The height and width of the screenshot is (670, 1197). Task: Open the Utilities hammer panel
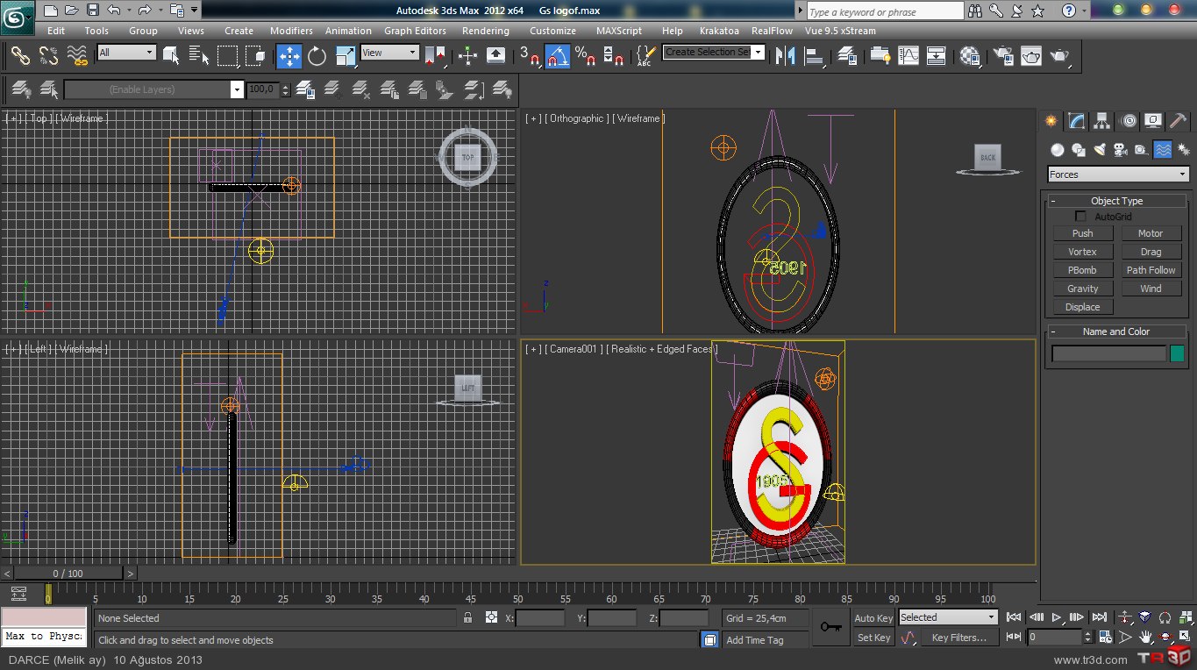coord(1179,121)
